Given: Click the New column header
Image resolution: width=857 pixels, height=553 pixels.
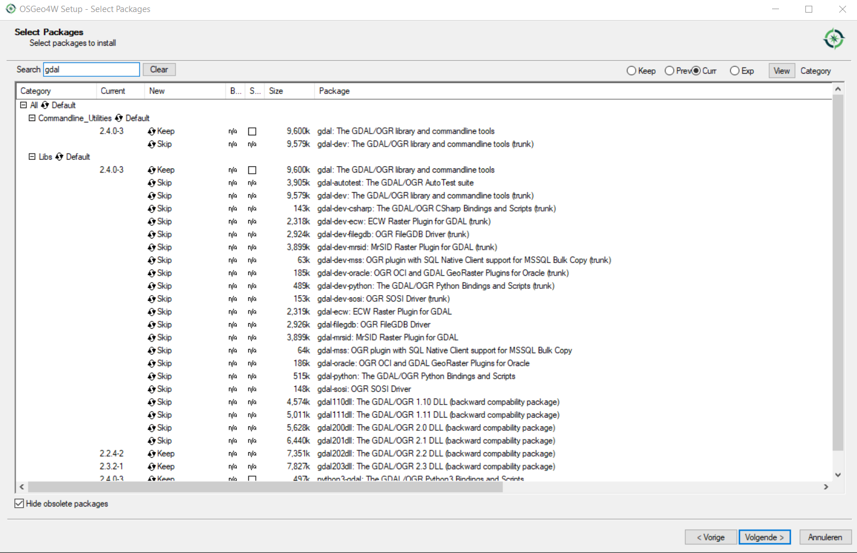Looking at the screenshot, I should pos(185,91).
